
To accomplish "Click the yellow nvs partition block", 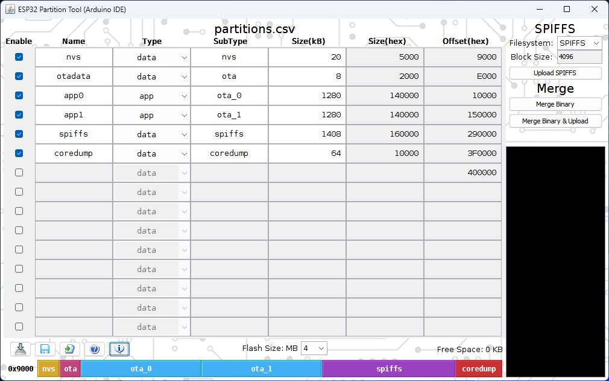I will point(49,368).
